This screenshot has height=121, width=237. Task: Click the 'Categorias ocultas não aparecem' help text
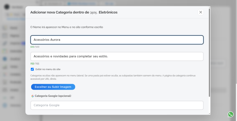click(113, 77)
